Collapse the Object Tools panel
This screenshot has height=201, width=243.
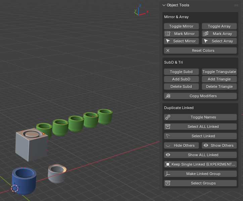coord(164,5)
